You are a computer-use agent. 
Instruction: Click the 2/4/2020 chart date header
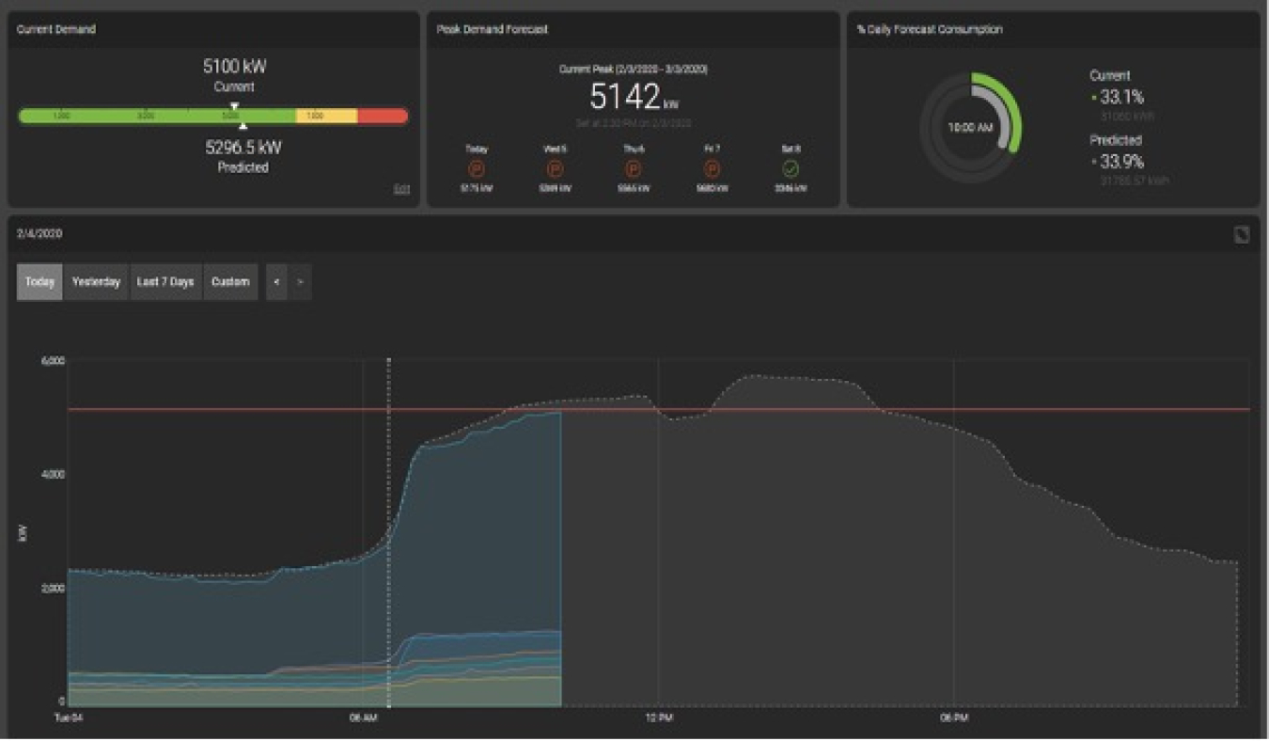tap(39, 233)
